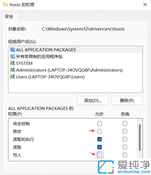
Task: Tick the allow checkbox for 修改
Action: click(x=100, y=131)
